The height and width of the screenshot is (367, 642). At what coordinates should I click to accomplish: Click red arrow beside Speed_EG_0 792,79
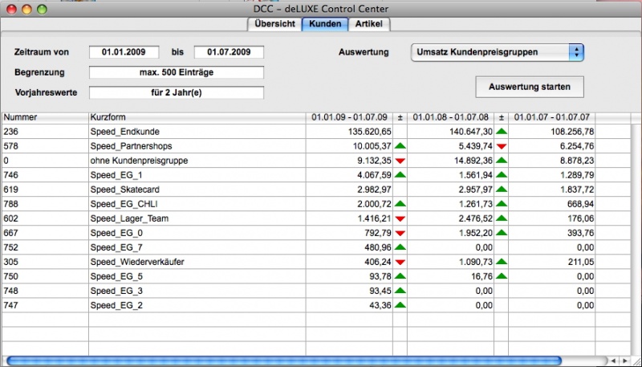(400, 232)
